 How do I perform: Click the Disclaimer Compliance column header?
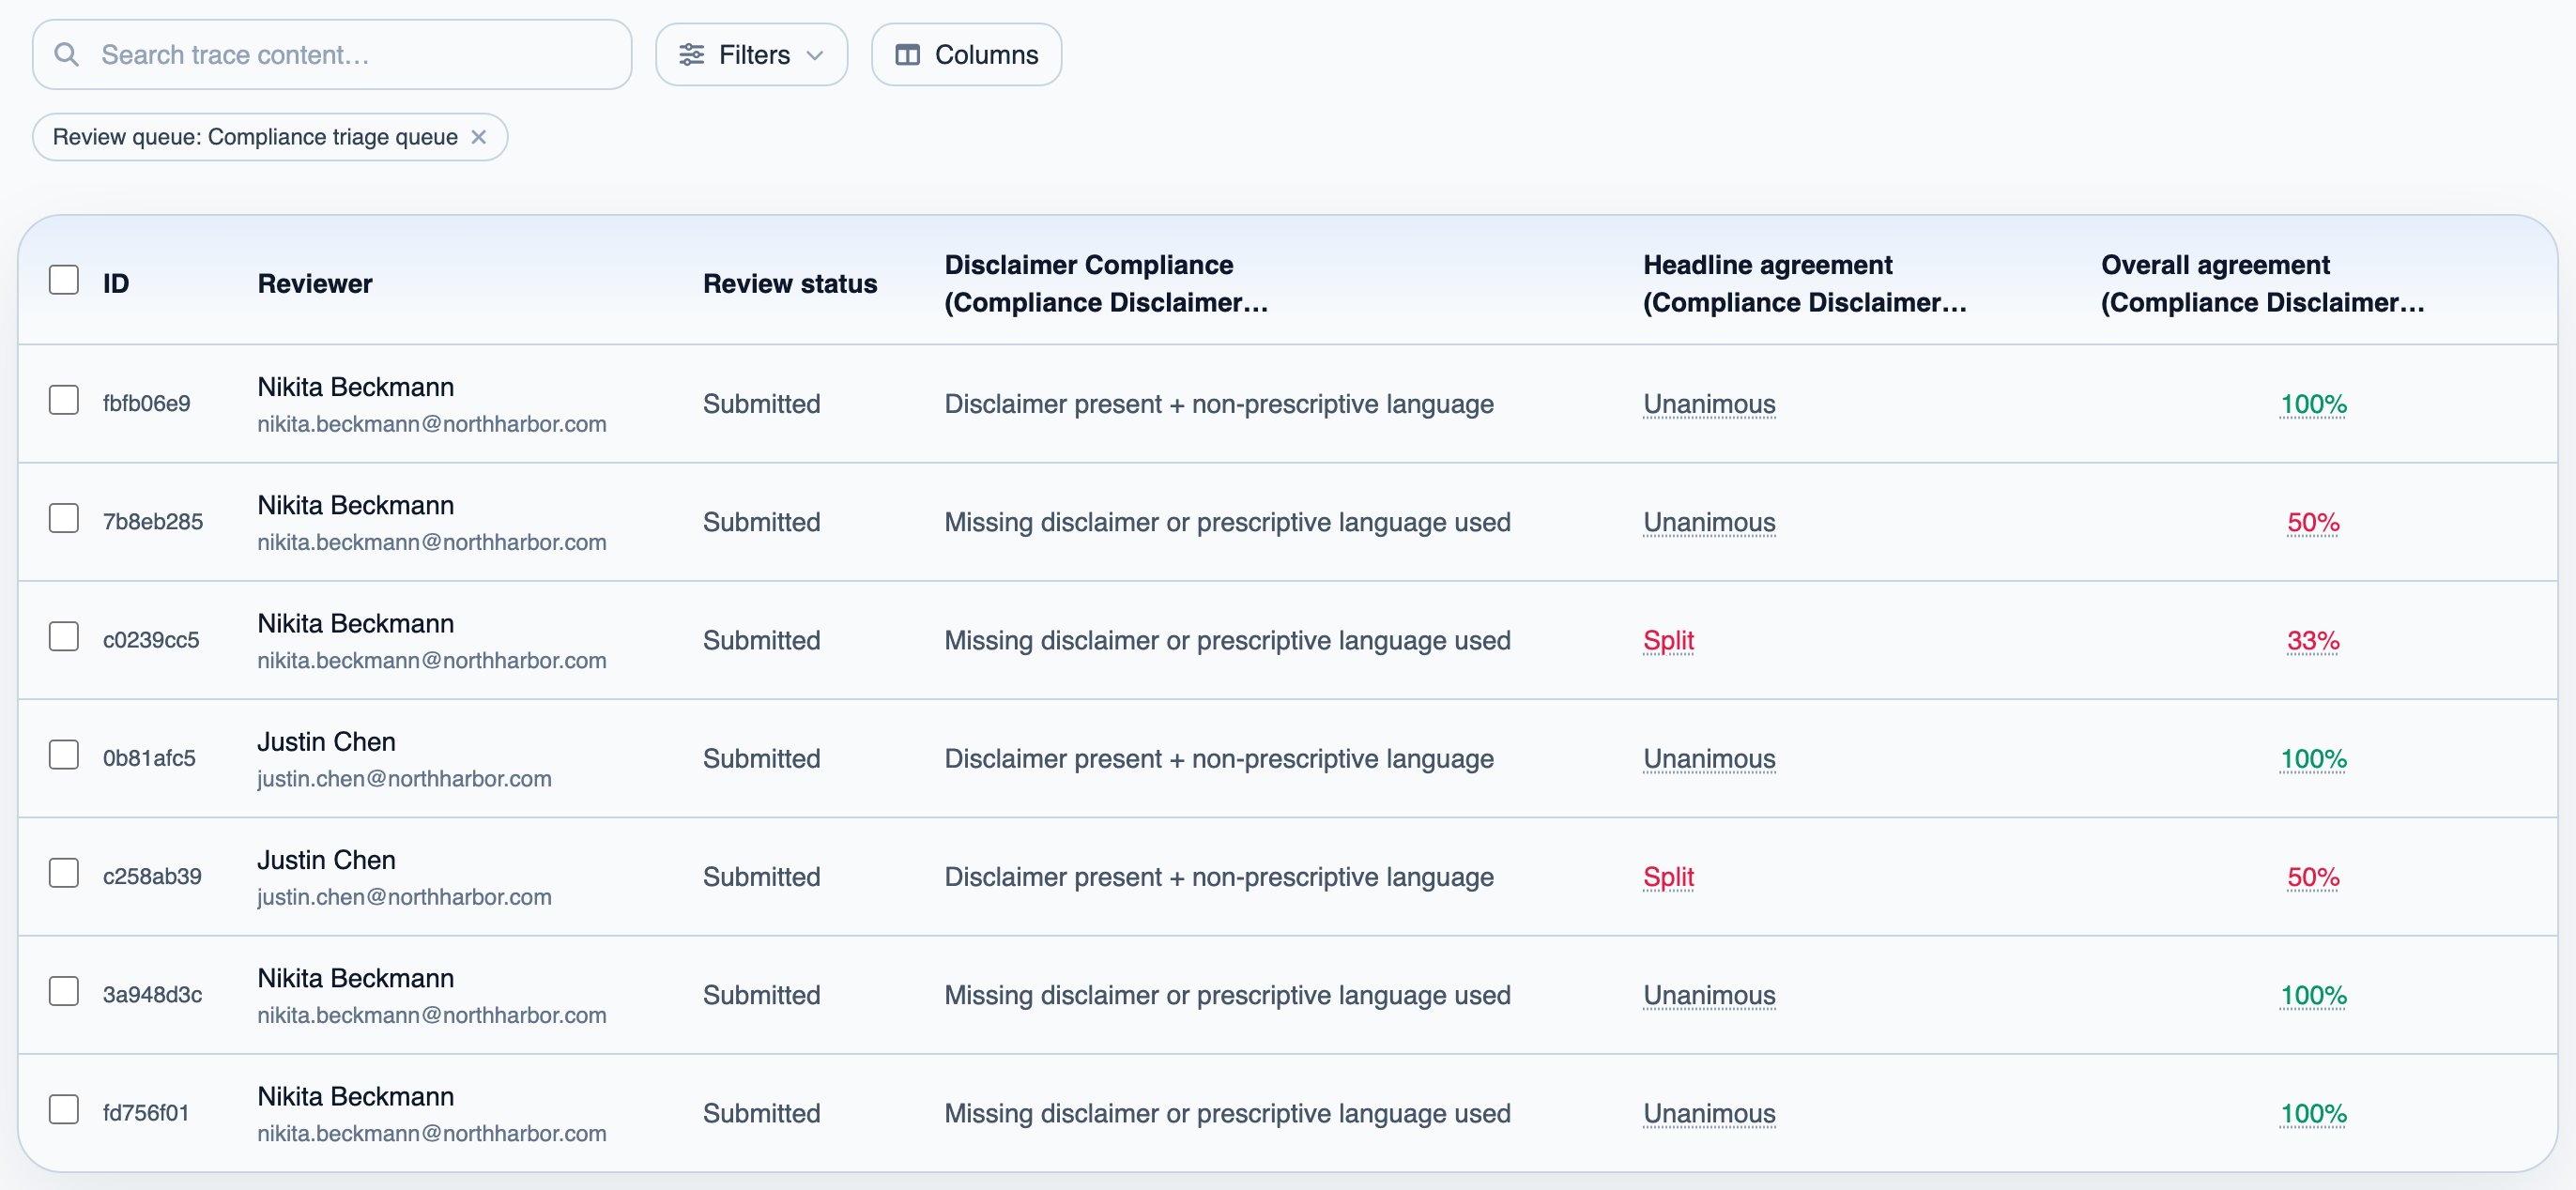[x=1106, y=283]
